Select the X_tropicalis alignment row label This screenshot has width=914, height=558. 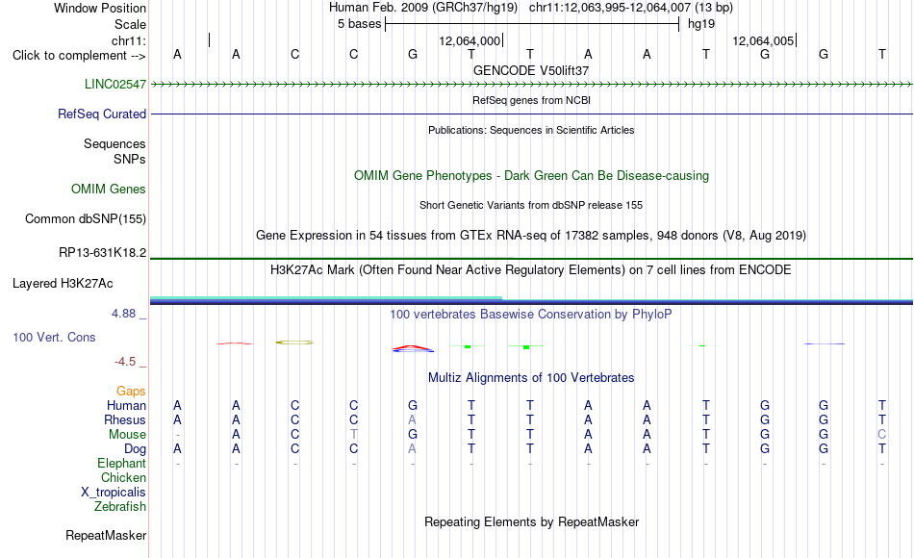pyautogui.click(x=114, y=493)
